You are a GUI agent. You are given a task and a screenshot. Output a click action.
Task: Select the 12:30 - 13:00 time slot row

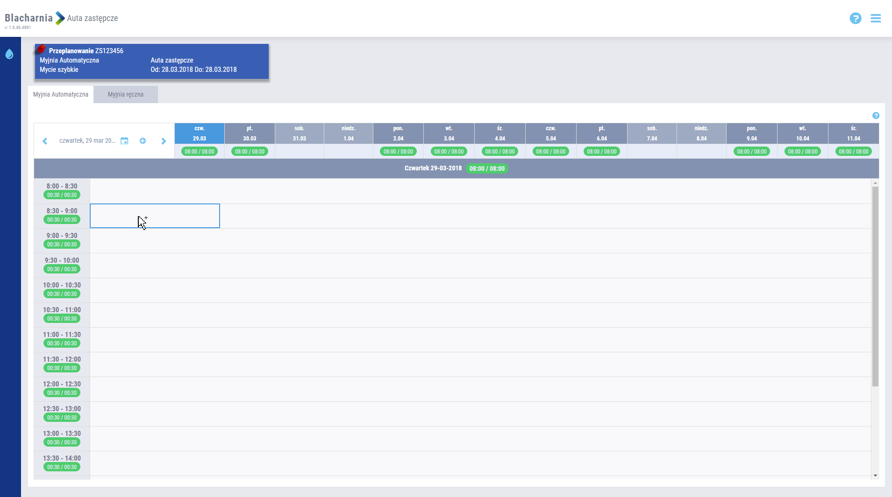click(x=480, y=414)
